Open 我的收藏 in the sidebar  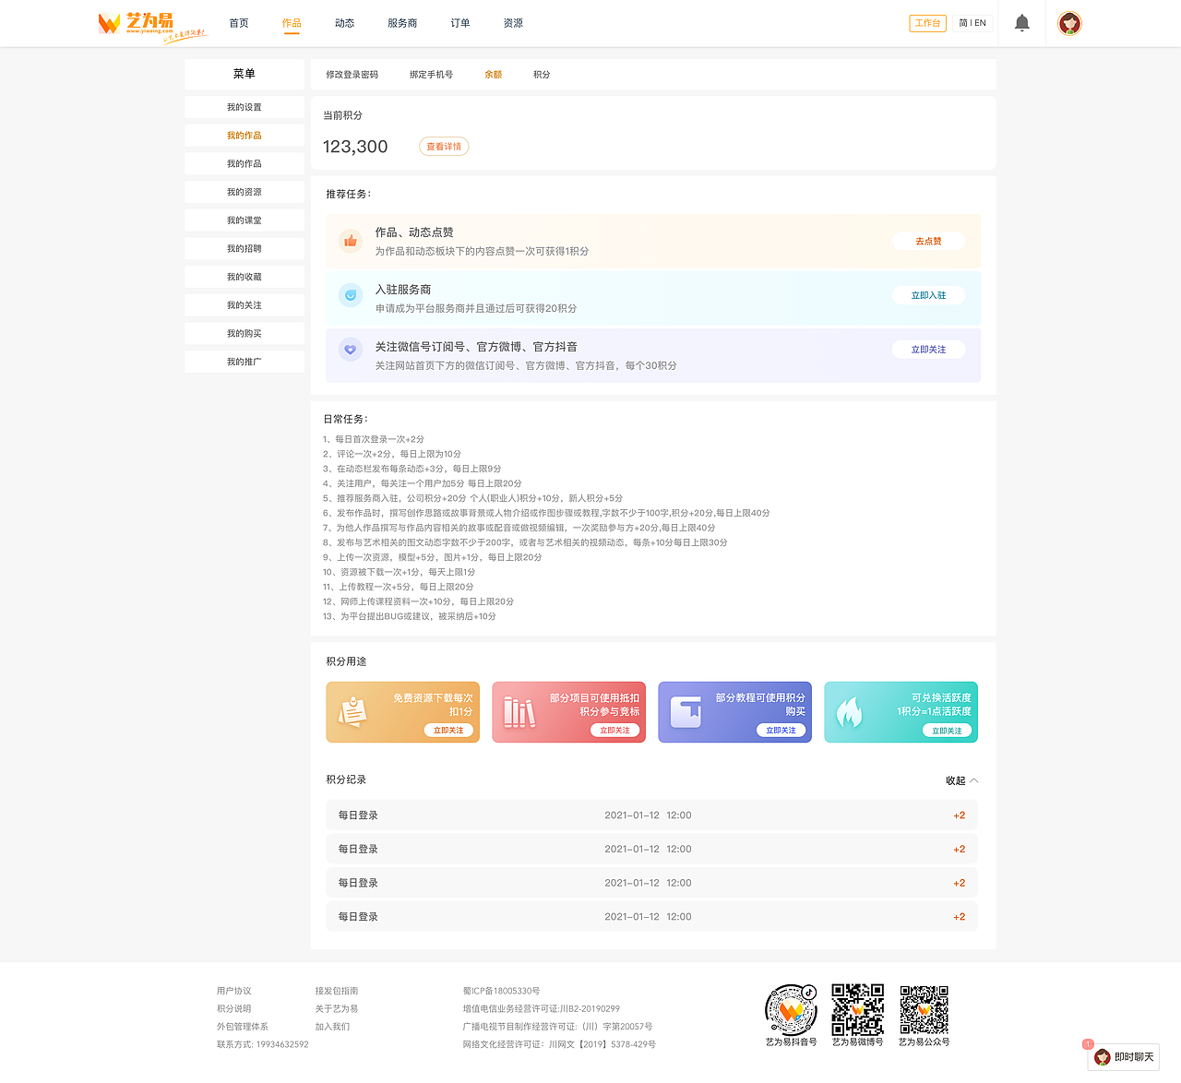[x=245, y=277]
